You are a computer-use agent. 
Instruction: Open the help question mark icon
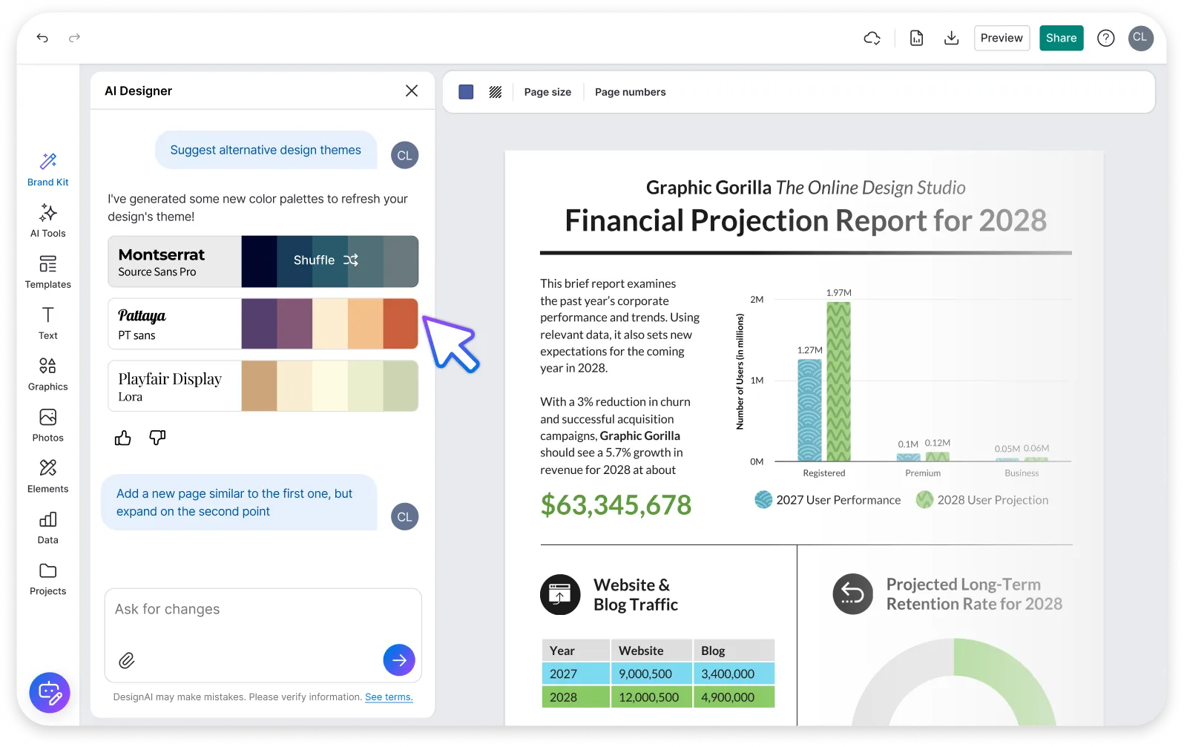(1105, 38)
